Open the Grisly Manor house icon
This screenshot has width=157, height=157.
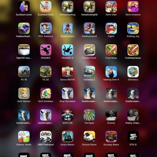[68, 137]
